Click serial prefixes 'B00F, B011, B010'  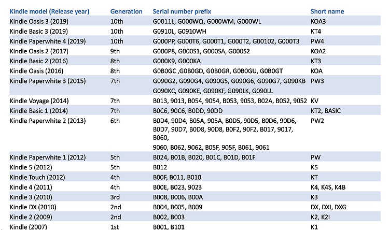coord(177,177)
